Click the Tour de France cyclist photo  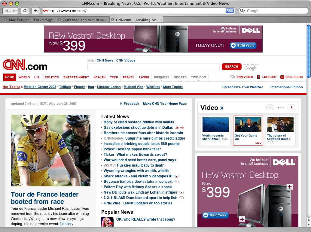50,150
